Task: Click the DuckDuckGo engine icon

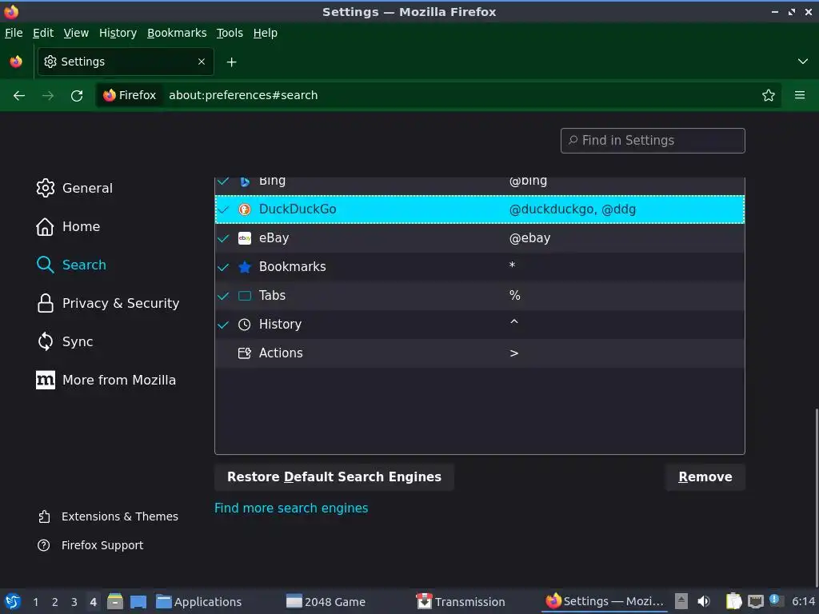Action: 245,209
